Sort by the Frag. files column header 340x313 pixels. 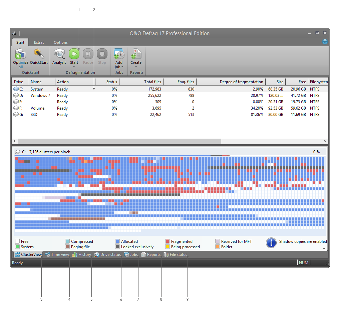(180, 82)
